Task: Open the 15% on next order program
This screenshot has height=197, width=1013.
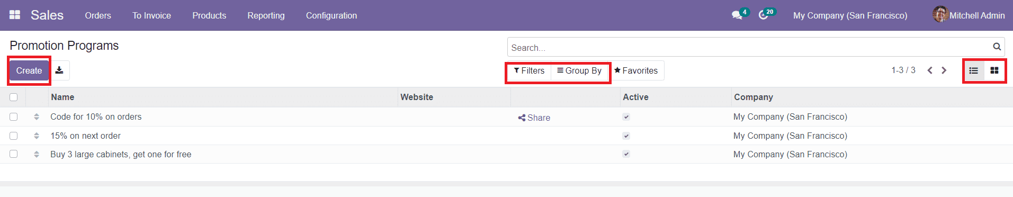Action: [x=85, y=136]
